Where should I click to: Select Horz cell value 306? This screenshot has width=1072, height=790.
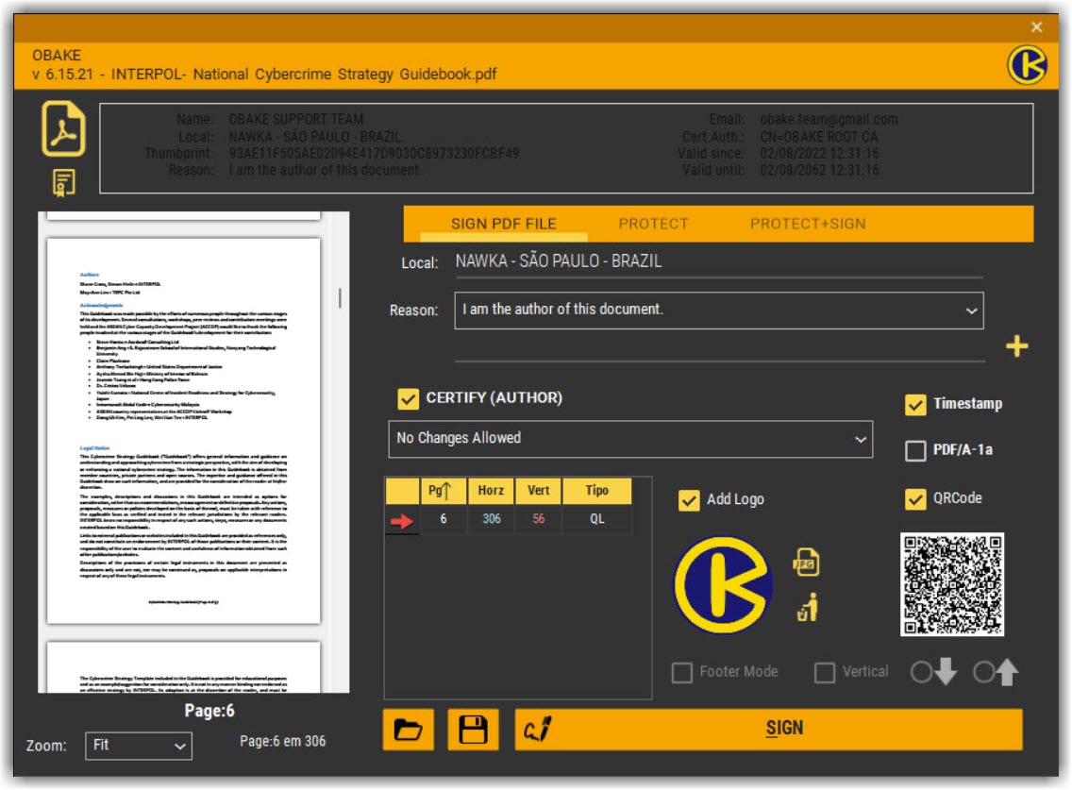491,519
